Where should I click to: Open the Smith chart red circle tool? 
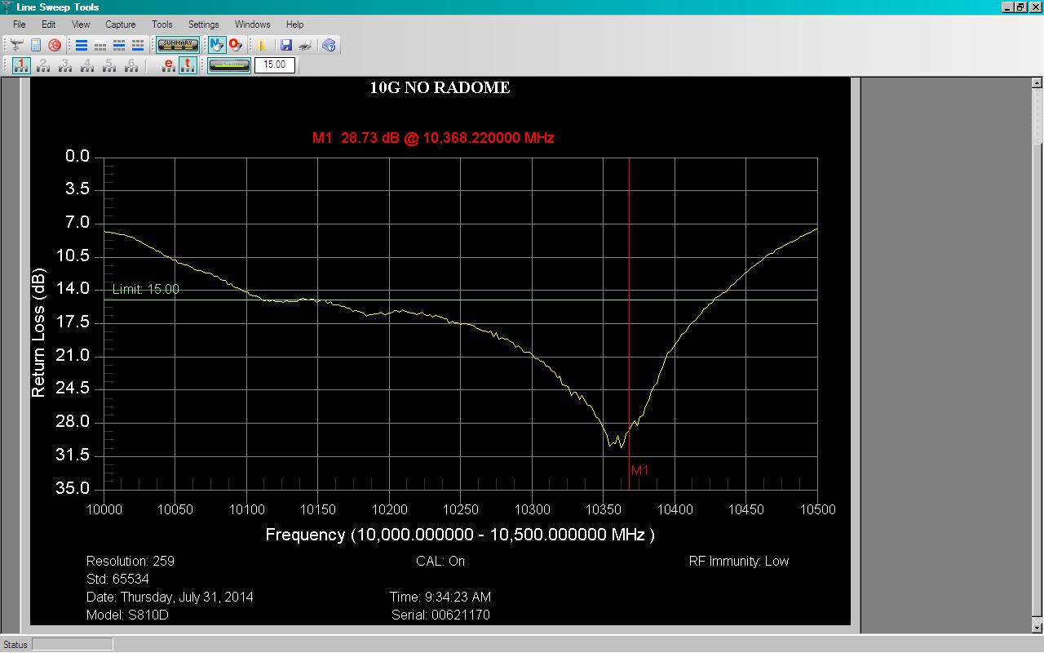point(55,45)
